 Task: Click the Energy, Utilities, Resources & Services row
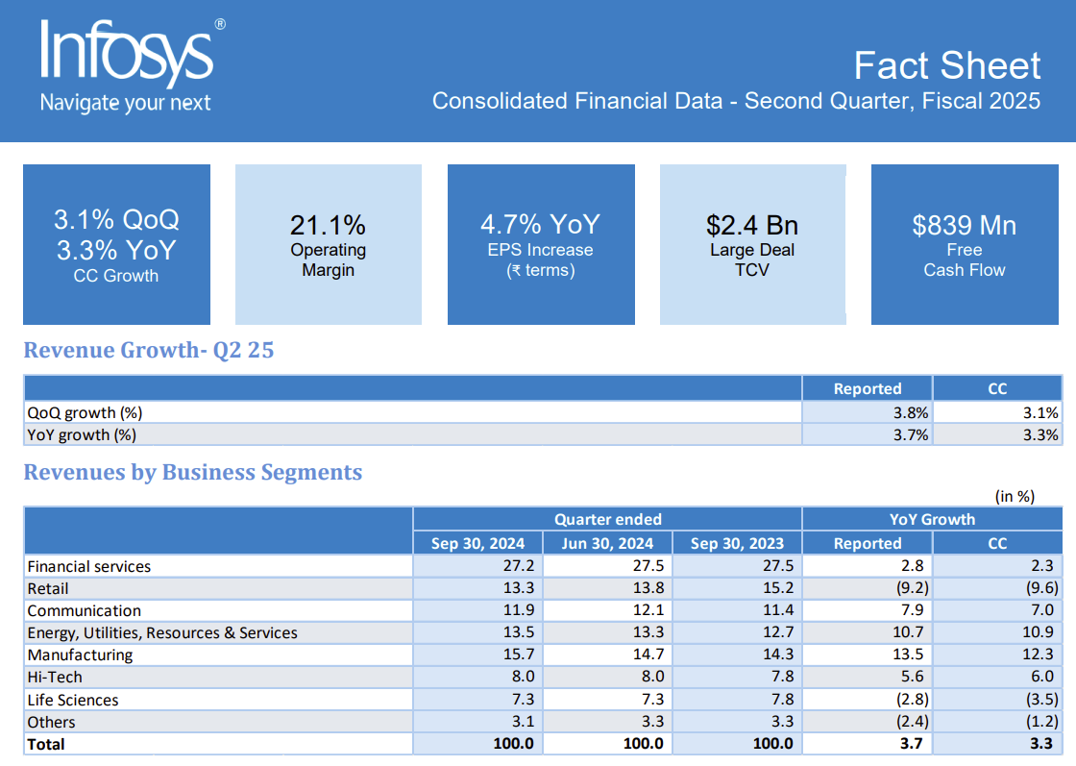(162, 632)
